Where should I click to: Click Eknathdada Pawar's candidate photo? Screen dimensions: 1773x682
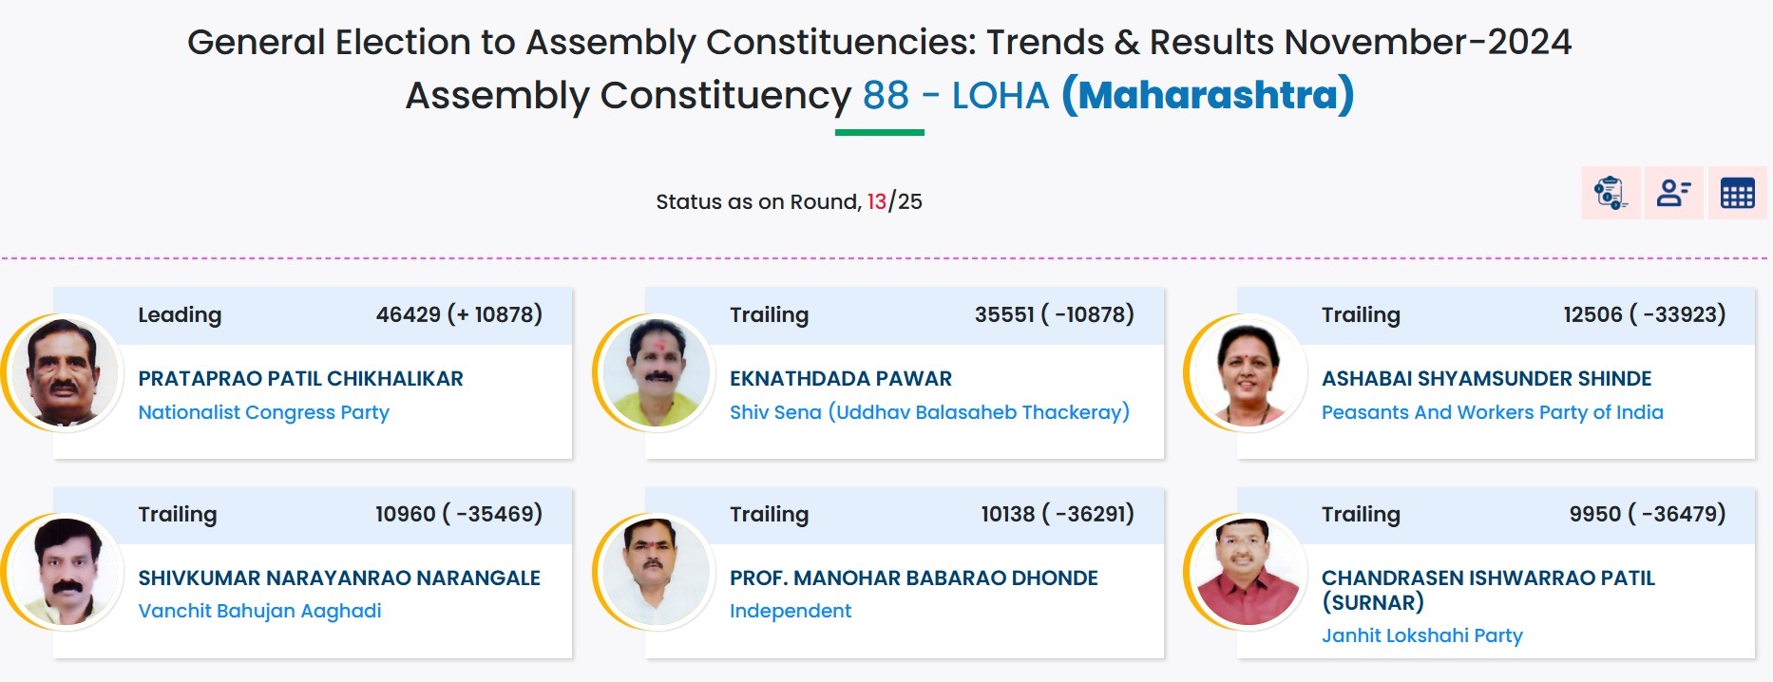657,372
